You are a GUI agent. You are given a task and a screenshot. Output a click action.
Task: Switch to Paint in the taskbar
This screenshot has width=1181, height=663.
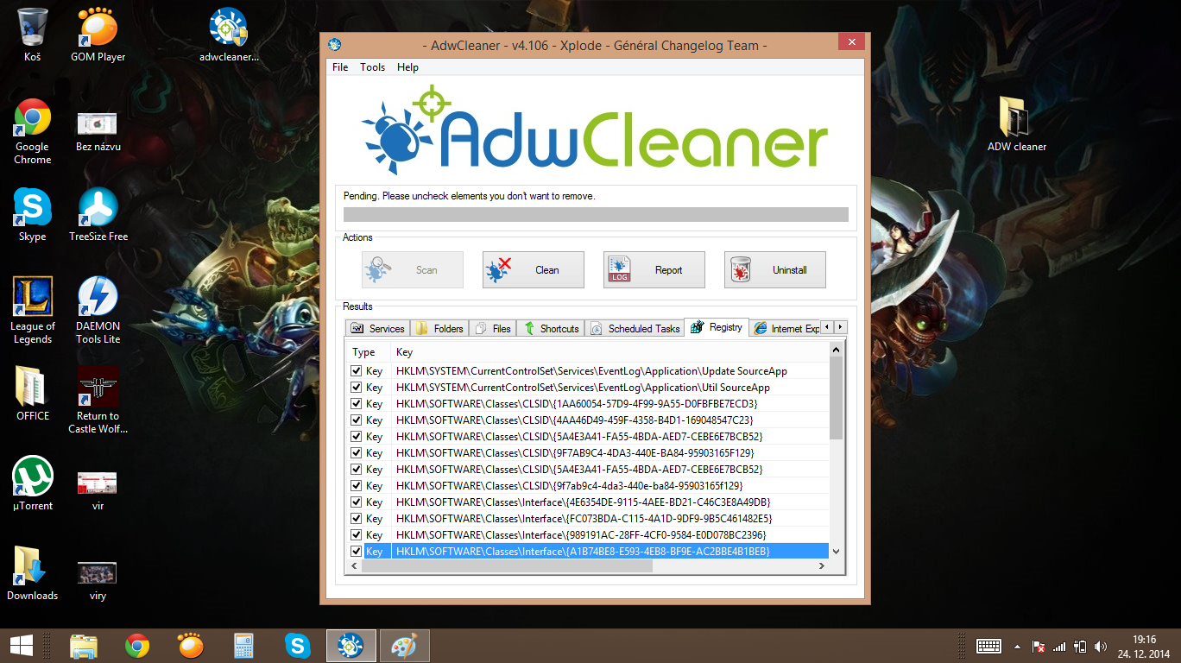(x=404, y=646)
